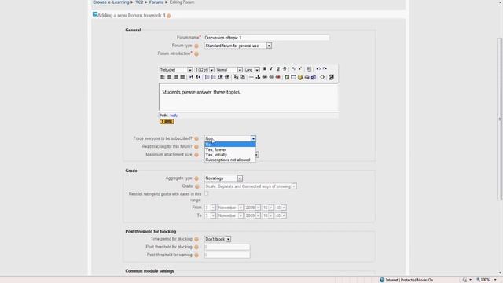Screen dimensions: 503x283
Task: Insert horizontal rule in the editor
Action: (x=251, y=77)
